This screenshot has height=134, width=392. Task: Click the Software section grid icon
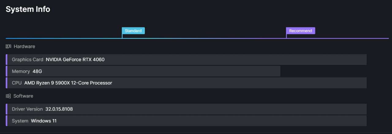[8, 96]
